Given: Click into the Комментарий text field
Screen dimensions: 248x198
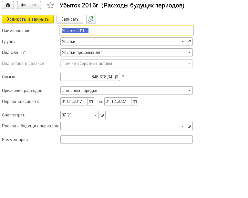Looking at the screenshot, I should click(126, 139).
